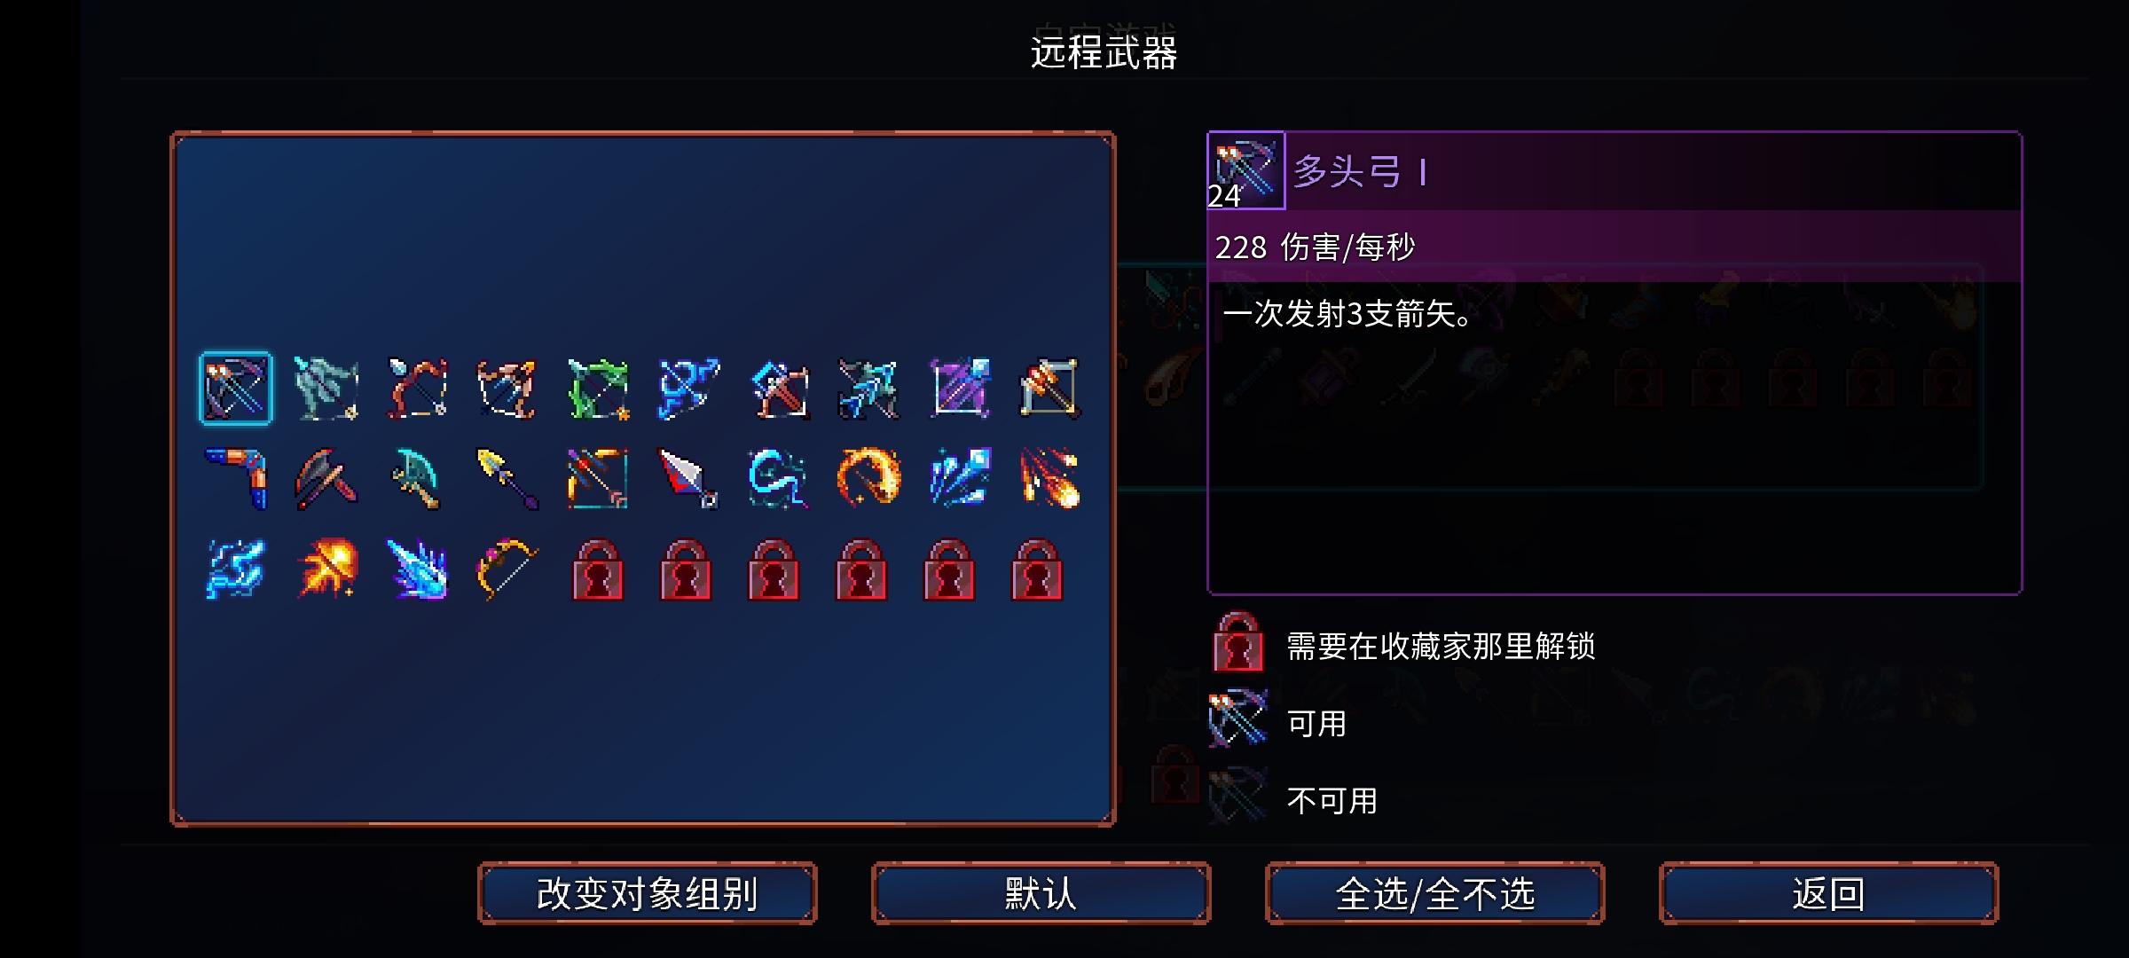Select the blue ice bow icon
The image size is (2129, 958).
(x=688, y=389)
